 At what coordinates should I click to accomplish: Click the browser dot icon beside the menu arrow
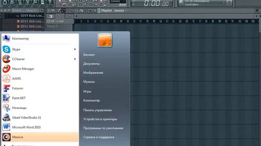coord(5,11)
